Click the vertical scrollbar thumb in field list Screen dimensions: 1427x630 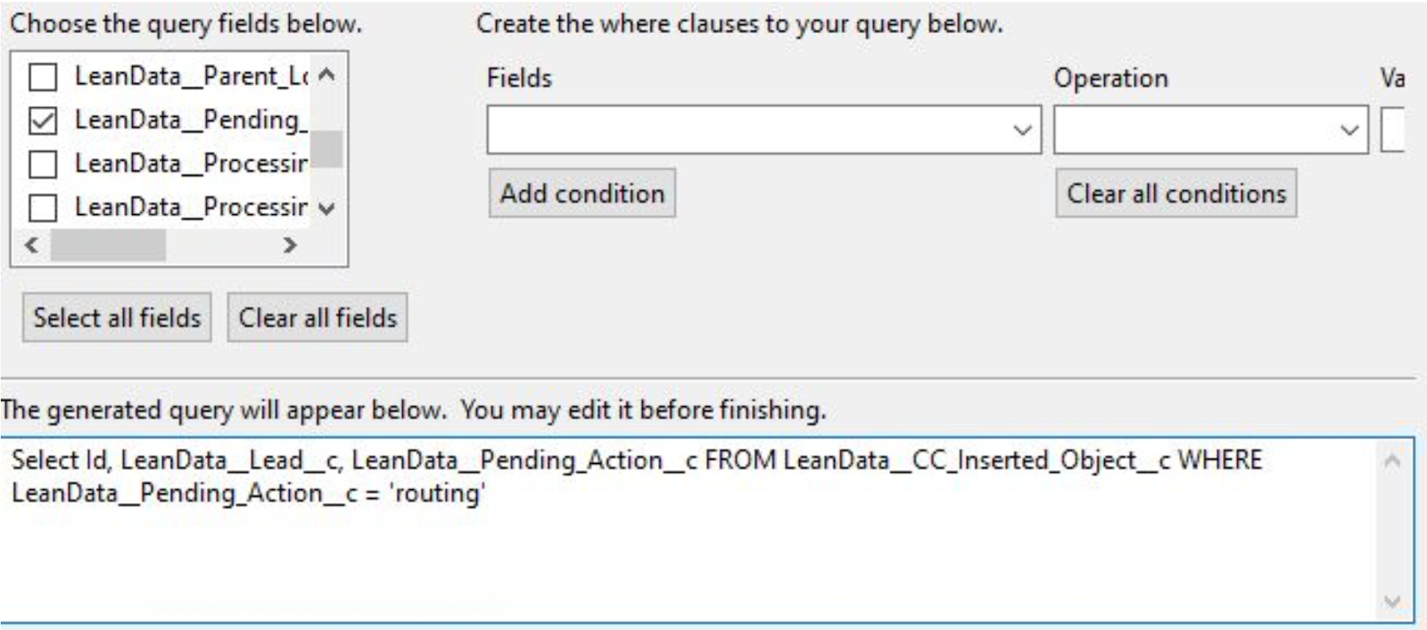(326, 149)
